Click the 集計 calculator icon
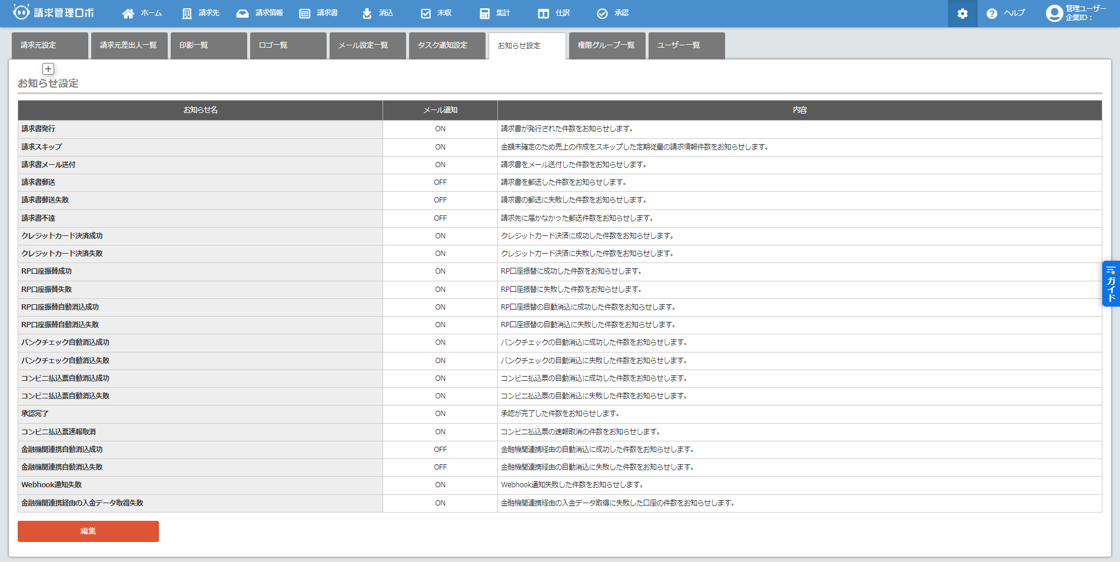1120x562 pixels. [x=484, y=14]
